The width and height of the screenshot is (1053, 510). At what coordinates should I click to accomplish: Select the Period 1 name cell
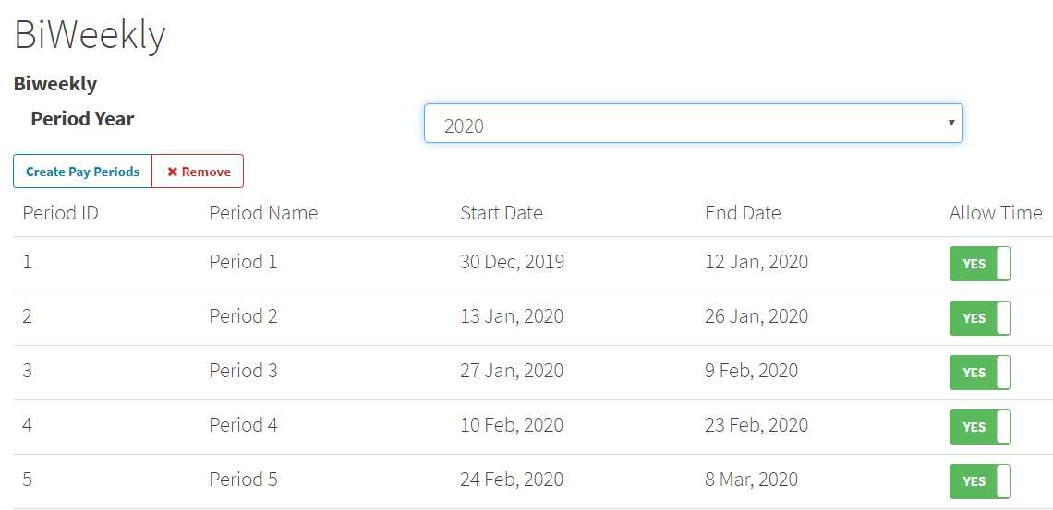click(x=243, y=262)
